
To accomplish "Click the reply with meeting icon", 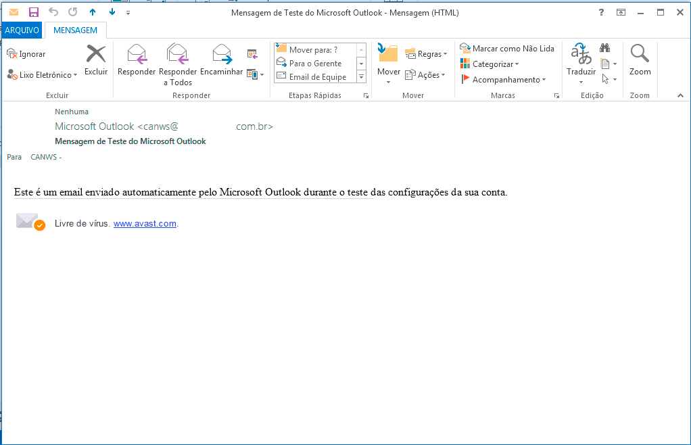I will coord(252,53).
